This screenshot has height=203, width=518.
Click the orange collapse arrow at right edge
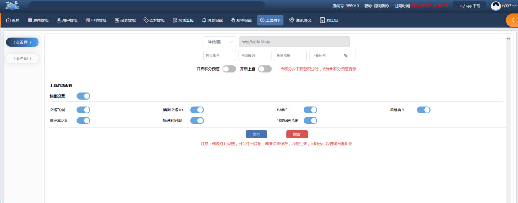coord(512,21)
